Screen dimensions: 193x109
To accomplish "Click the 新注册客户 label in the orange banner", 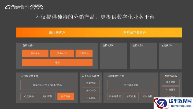I will 57,33.
